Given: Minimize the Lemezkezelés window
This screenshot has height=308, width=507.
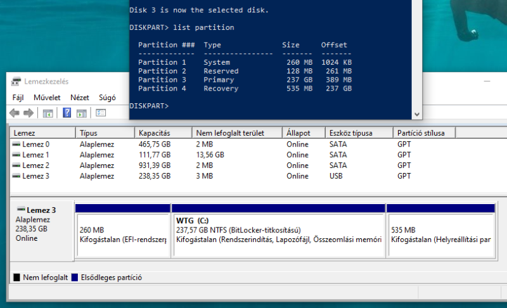Looking at the screenshot, I should pos(487,81).
